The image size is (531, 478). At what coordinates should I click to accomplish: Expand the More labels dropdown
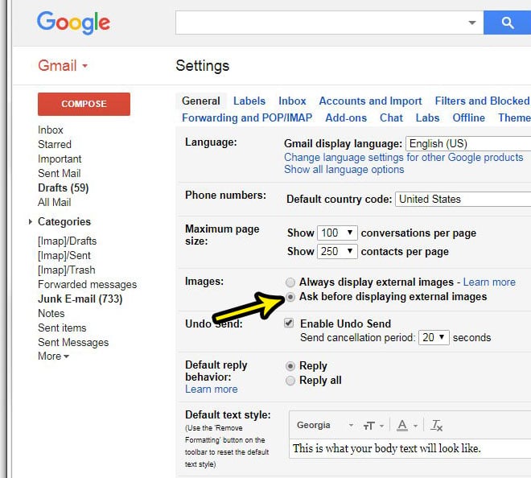(x=54, y=356)
